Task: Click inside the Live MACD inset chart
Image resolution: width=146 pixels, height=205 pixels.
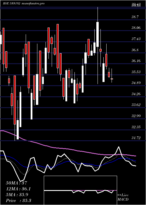Action: coord(80,190)
